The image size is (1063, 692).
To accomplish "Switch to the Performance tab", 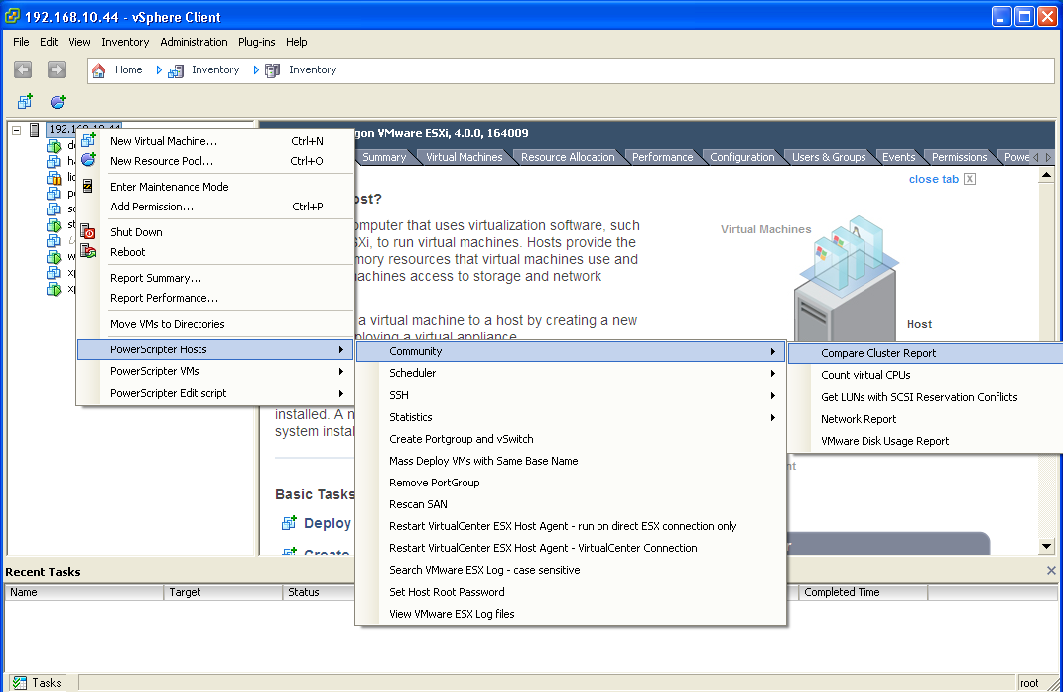I will (x=662, y=157).
